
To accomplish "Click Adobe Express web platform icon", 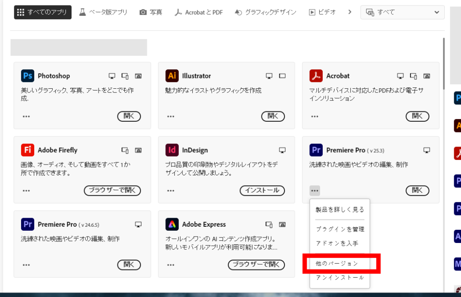I will click(282, 224).
